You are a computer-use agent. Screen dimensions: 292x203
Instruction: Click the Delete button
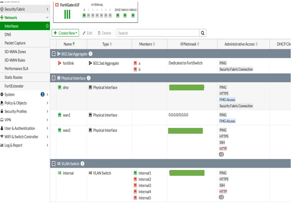click(x=104, y=33)
